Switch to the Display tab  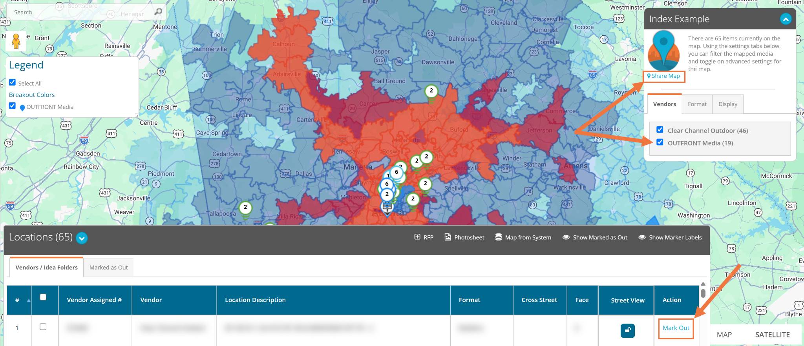point(728,104)
